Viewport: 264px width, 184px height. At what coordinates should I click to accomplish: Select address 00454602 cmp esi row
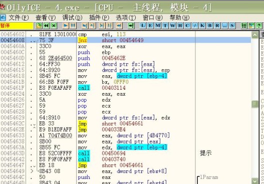coord(125,35)
